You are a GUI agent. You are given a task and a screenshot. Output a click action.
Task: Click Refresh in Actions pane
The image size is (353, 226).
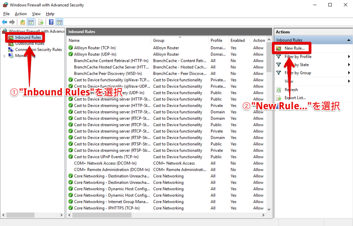coord(291,90)
